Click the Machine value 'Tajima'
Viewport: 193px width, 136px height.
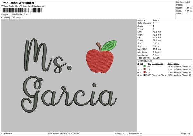tap(156, 20)
